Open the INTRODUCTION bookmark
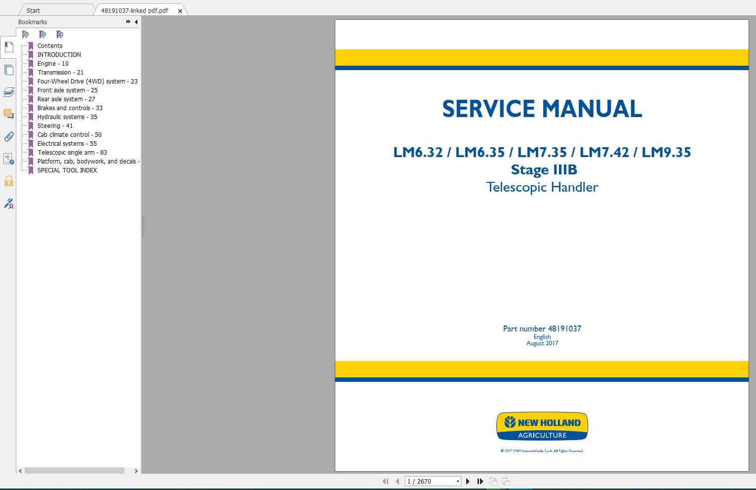Image resolution: width=756 pixels, height=490 pixels. coord(59,55)
